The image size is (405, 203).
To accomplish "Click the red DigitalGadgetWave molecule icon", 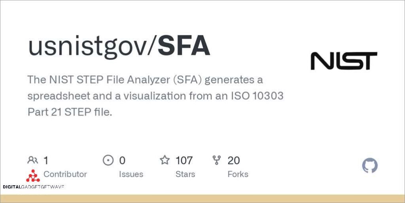I will (x=33, y=176).
